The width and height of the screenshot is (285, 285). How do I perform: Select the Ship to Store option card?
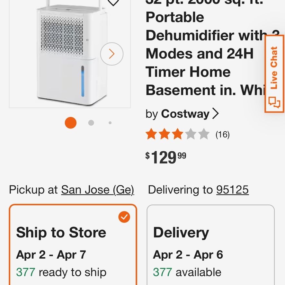coord(73,245)
